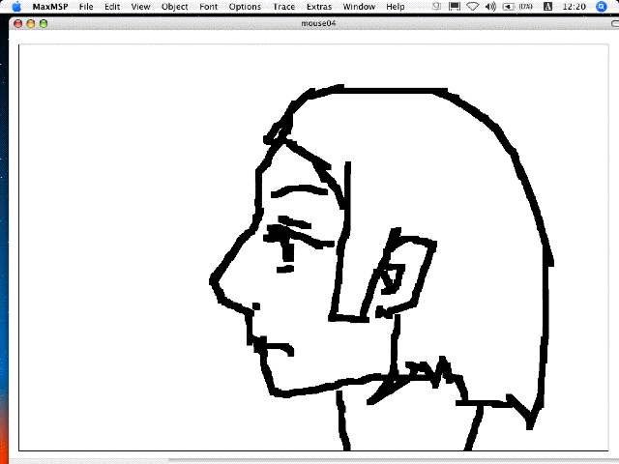The height and width of the screenshot is (464, 619).
Task: Click the 12:20 menu bar clock
Action: (x=574, y=7)
